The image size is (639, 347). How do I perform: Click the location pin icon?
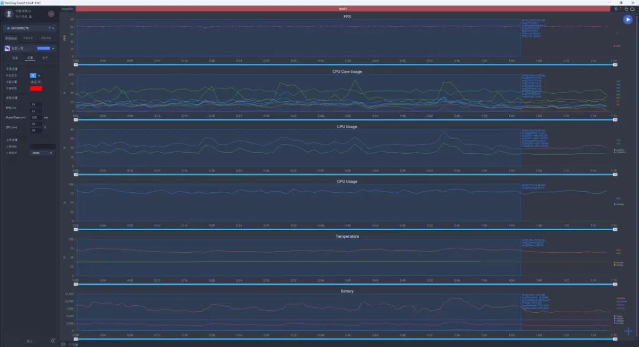click(x=621, y=9)
